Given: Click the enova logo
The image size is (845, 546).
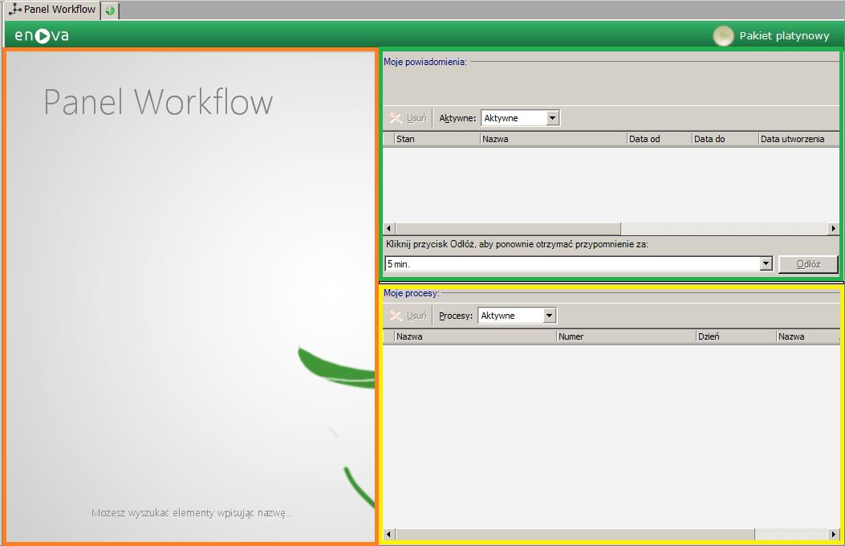Looking at the screenshot, I should pyautogui.click(x=42, y=35).
